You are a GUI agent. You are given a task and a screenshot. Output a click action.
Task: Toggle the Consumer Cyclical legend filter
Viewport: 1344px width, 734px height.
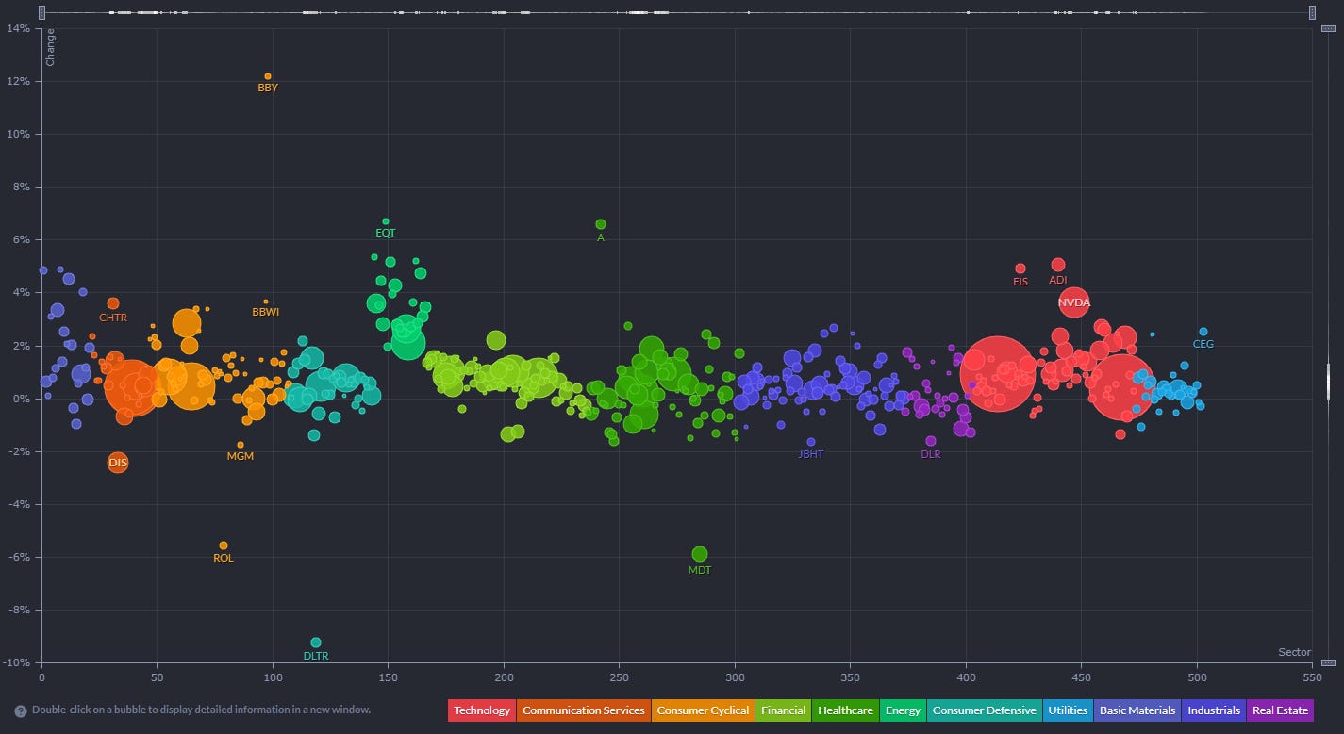click(703, 710)
